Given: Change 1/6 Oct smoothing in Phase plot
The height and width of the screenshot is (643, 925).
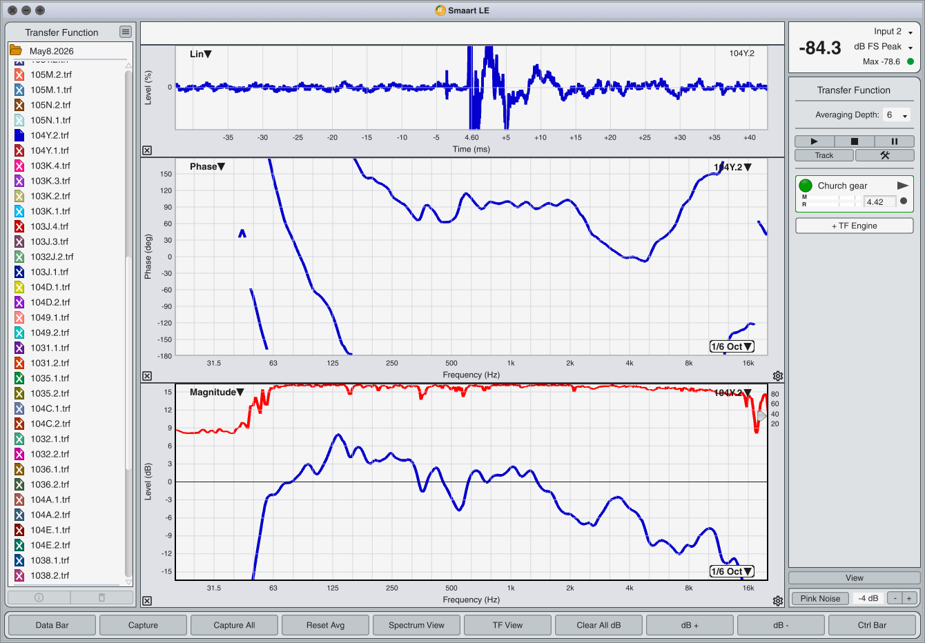Looking at the screenshot, I should [732, 346].
